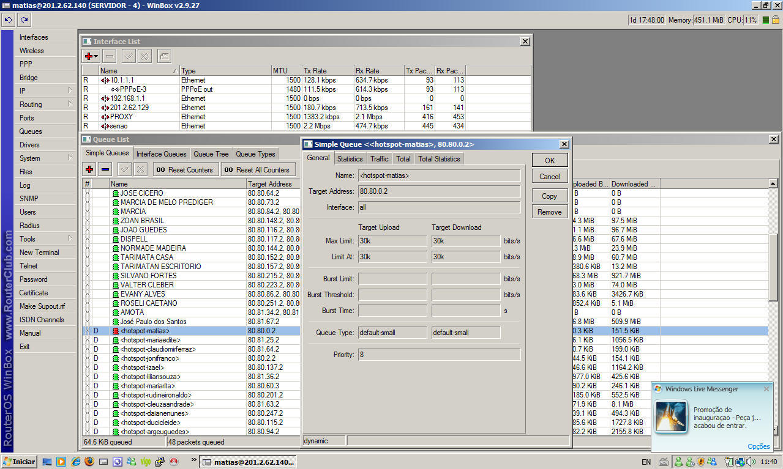This screenshot has width=783, height=469.
Task: Switch to the Queue Tree tab
Action: pyautogui.click(x=211, y=154)
